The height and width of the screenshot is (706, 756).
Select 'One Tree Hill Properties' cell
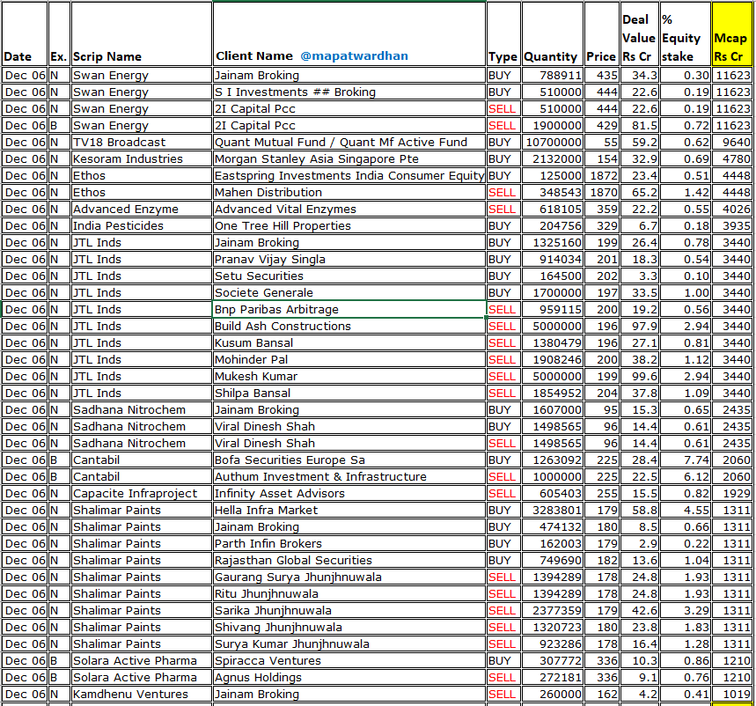(349, 225)
